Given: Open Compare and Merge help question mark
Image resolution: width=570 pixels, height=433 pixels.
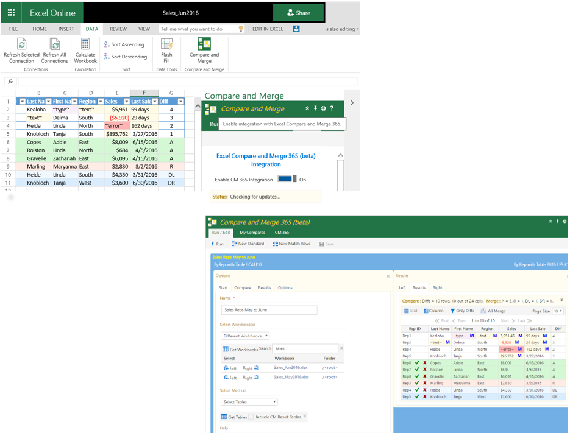Looking at the screenshot, I should click(332, 108).
